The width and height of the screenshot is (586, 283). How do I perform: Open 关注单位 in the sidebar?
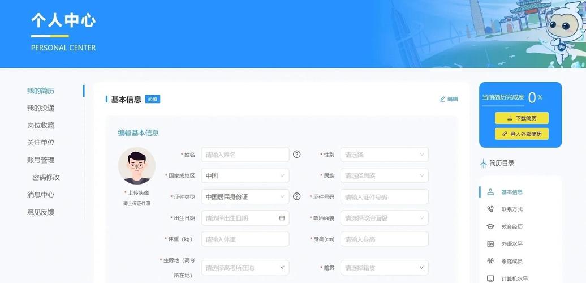(x=41, y=143)
